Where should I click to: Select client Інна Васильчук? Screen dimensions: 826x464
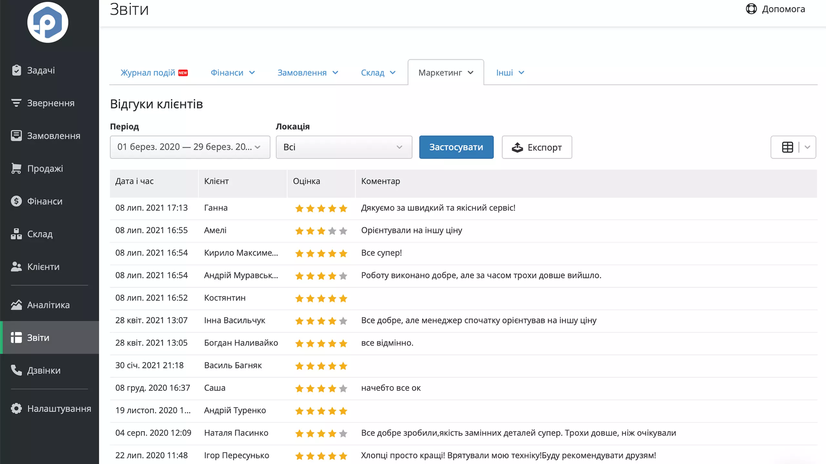coord(235,320)
